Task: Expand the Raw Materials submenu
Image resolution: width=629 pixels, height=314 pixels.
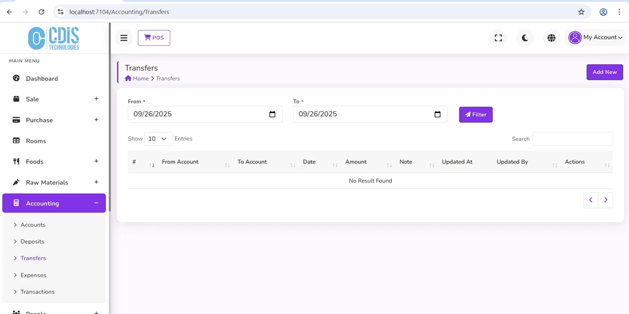Action: (96, 183)
